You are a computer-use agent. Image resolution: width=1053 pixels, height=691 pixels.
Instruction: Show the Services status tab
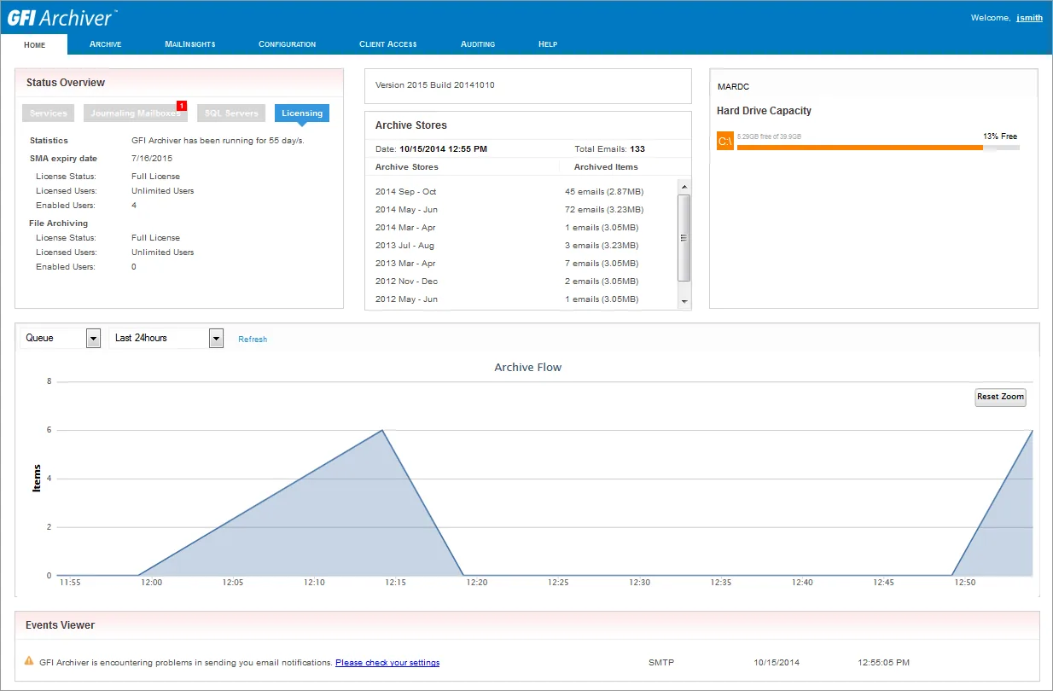(x=49, y=113)
